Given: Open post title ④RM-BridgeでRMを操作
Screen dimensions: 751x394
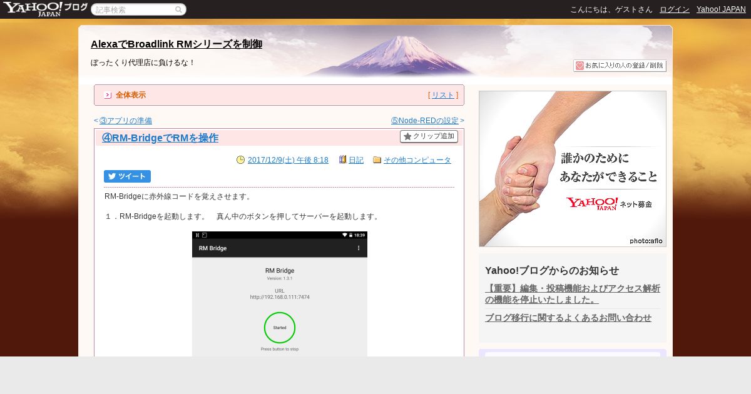Looking at the screenshot, I should pos(160,138).
